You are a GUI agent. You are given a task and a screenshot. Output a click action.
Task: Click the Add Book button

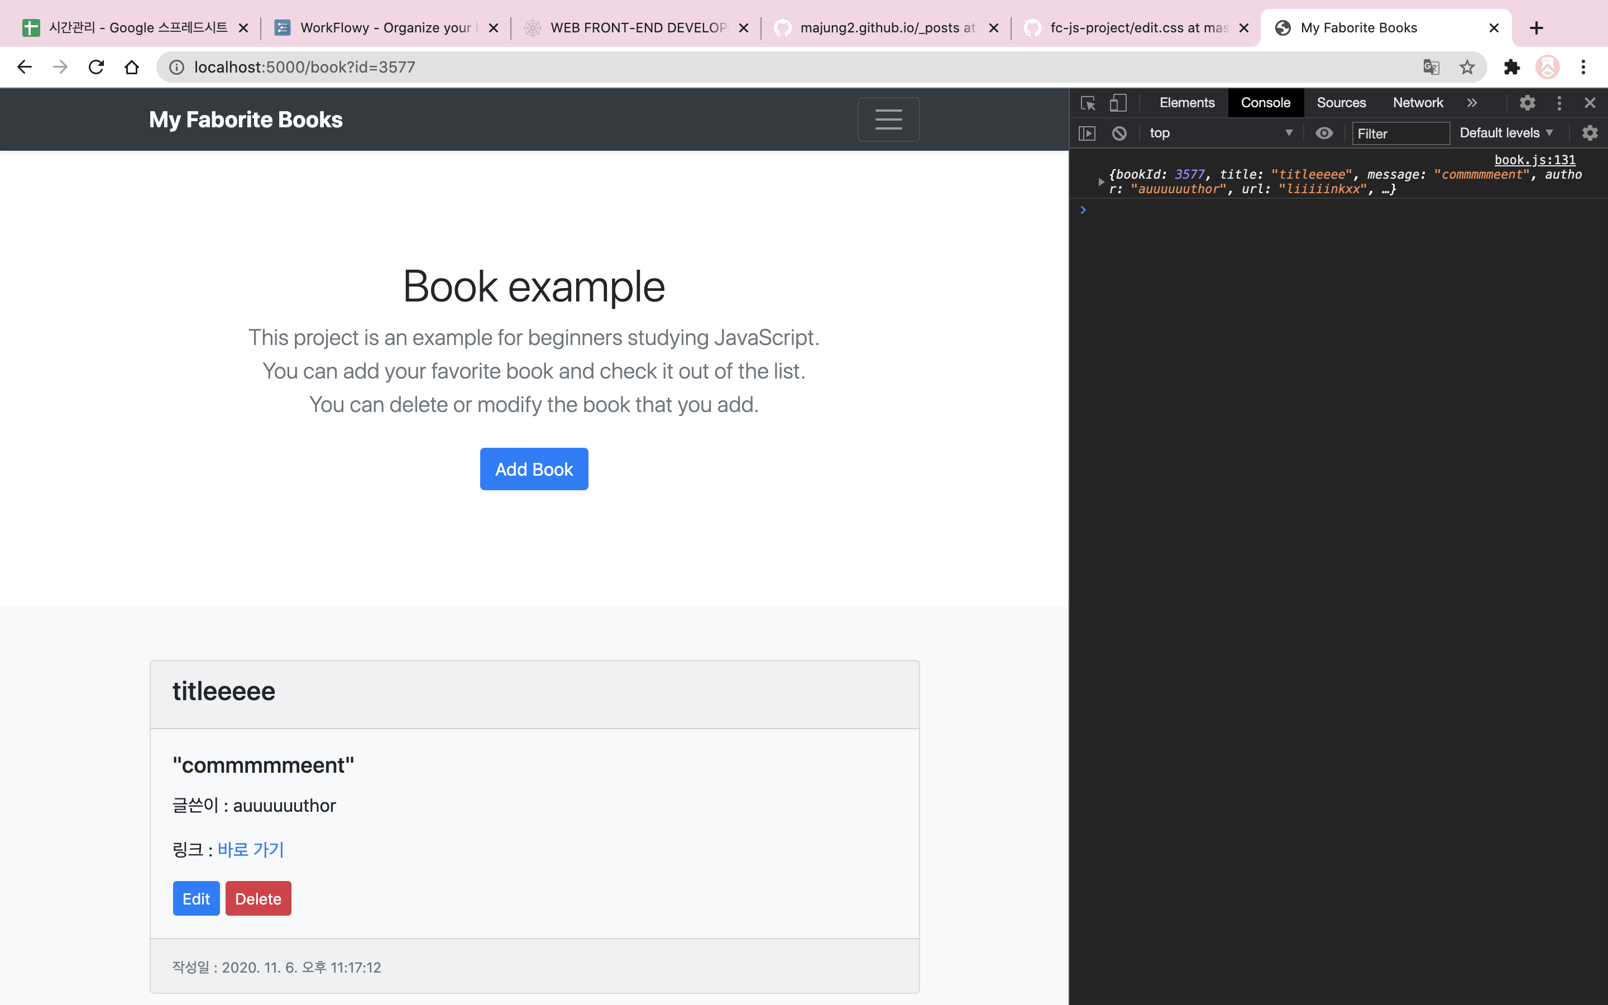(x=534, y=469)
